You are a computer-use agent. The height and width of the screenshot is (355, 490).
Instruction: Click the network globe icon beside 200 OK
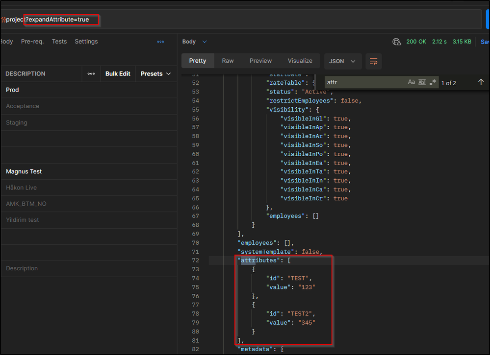pyautogui.click(x=396, y=42)
